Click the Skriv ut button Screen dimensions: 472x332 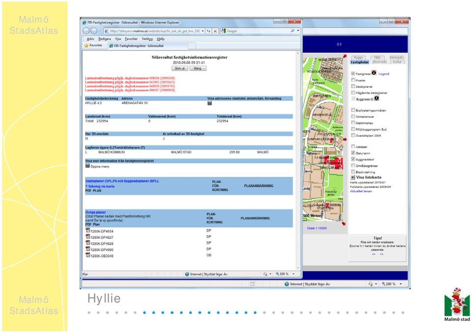[x=180, y=69]
